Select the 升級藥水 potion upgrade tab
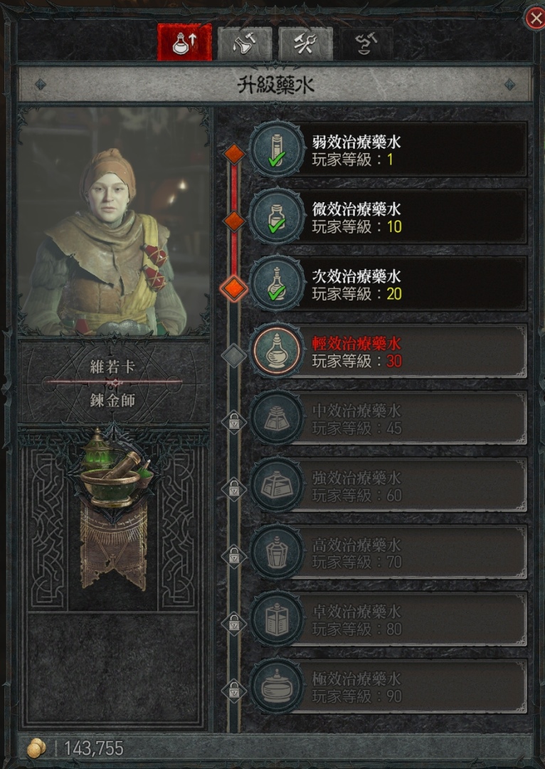Viewport: 545px width, 769px height. point(185,43)
